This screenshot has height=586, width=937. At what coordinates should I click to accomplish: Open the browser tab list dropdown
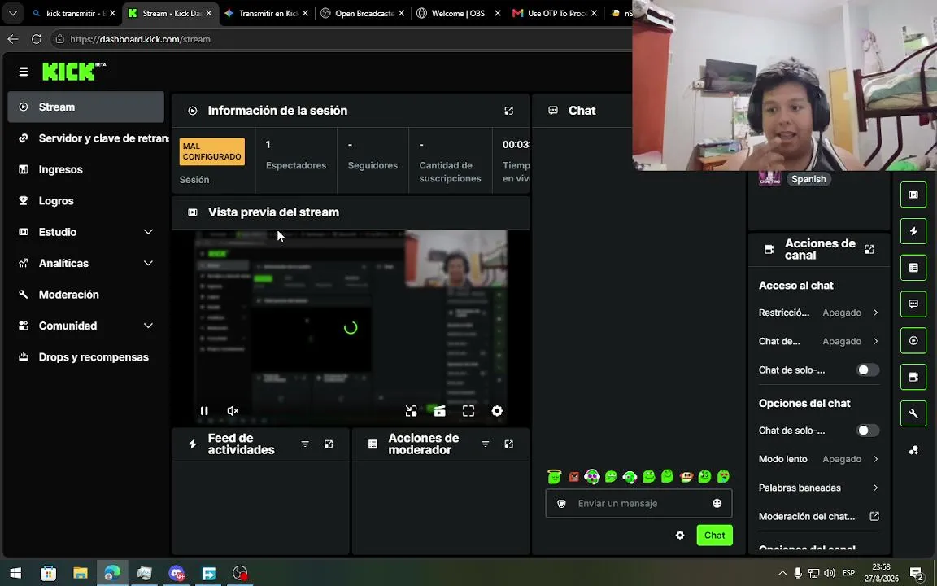[12, 13]
